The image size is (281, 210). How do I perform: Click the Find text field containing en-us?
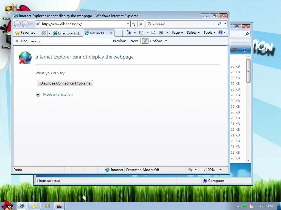pos(70,41)
